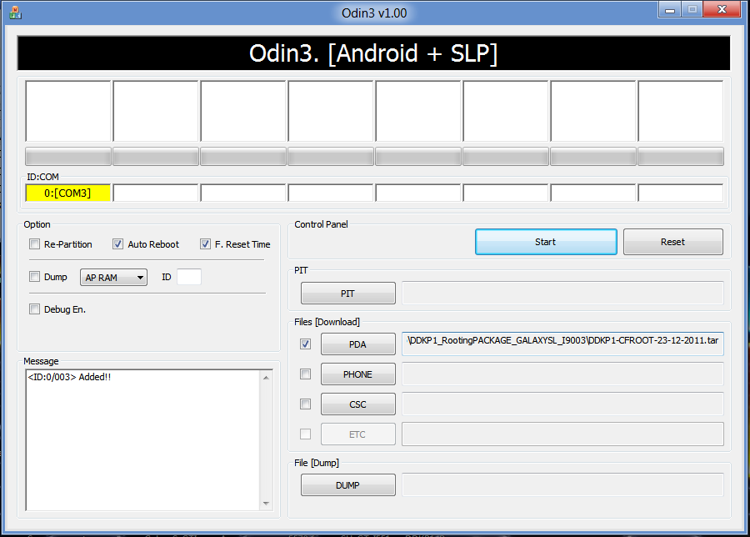Image resolution: width=750 pixels, height=537 pixels.
Task: Click the '<ID:0/003> Added!!' log message
Action: pyautogui.click(x=69, y=377)
